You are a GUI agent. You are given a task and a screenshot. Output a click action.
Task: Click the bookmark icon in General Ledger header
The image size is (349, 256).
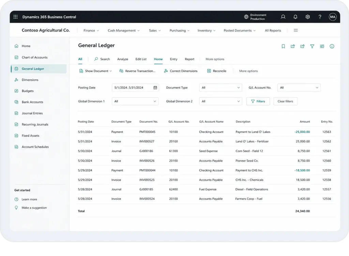tap(283, 46)
